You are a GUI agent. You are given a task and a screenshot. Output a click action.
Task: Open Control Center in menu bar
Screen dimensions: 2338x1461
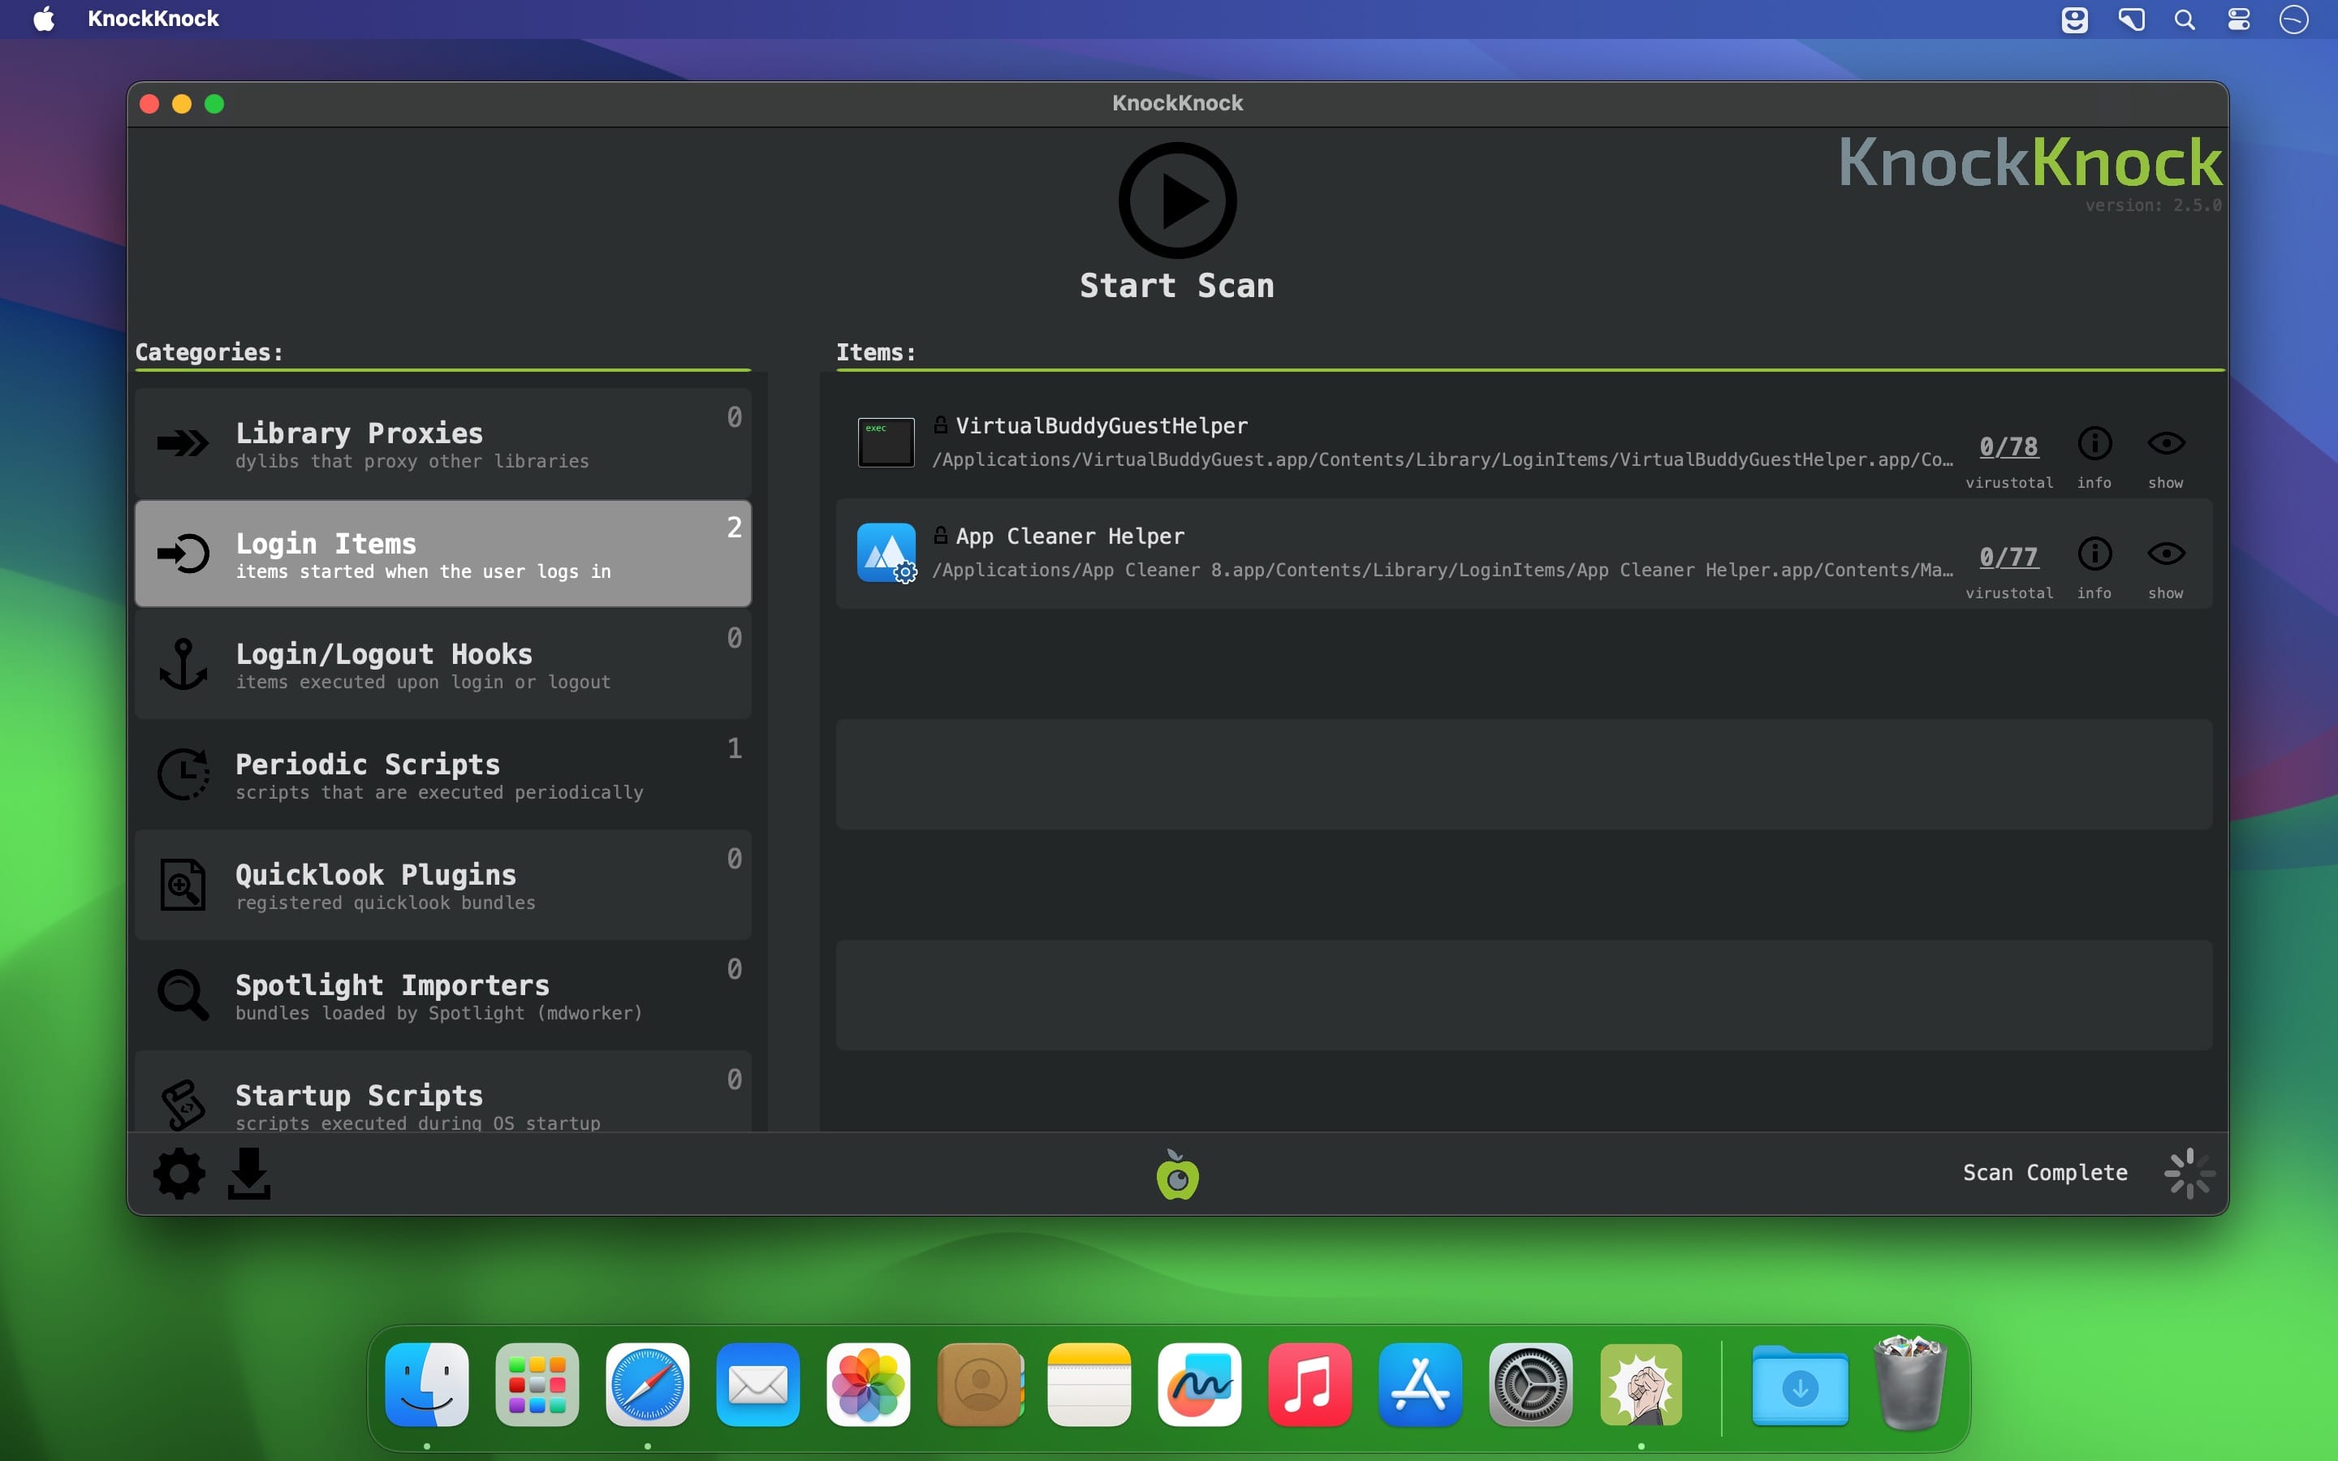[x=2240, y=19]
